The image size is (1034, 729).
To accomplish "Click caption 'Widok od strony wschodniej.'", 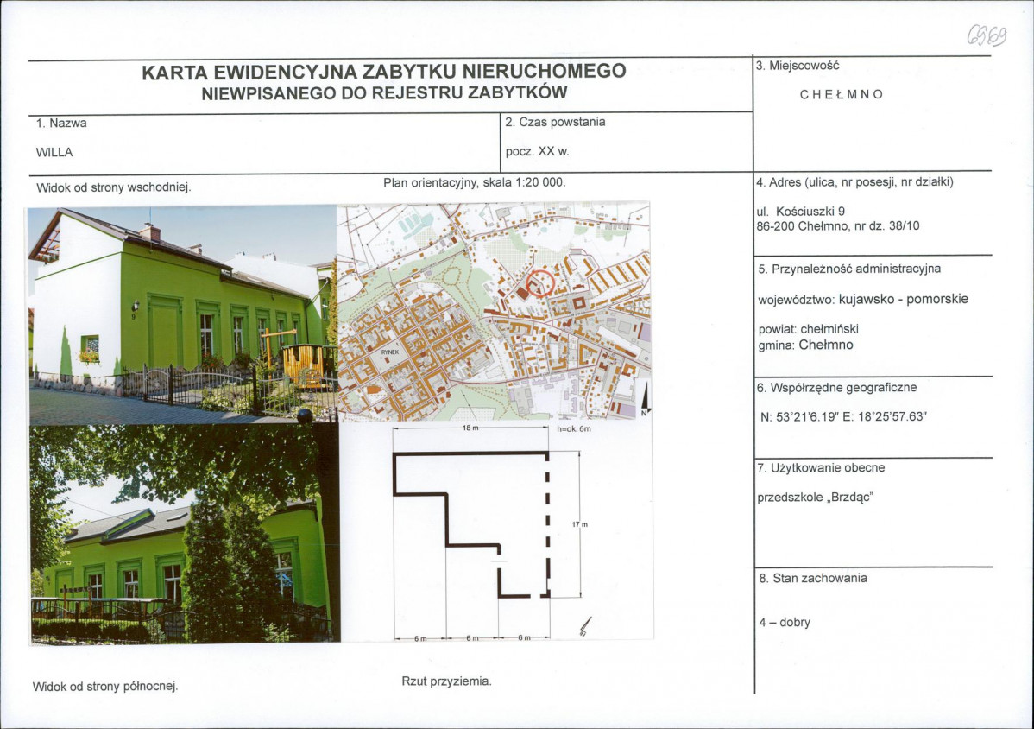I will (x=113, y=187).
